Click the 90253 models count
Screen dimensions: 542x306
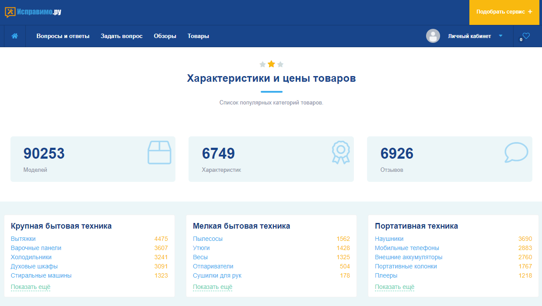tap(44, 153)
